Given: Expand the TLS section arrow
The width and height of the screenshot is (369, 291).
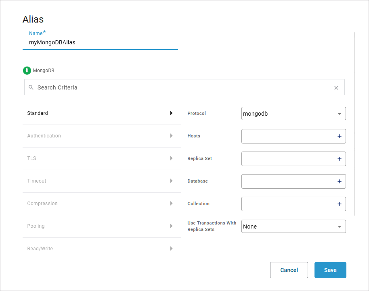Looking at the screenshot, I should click(171, 158).
